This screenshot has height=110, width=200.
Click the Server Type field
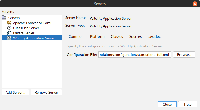click(x=143, y=26)
